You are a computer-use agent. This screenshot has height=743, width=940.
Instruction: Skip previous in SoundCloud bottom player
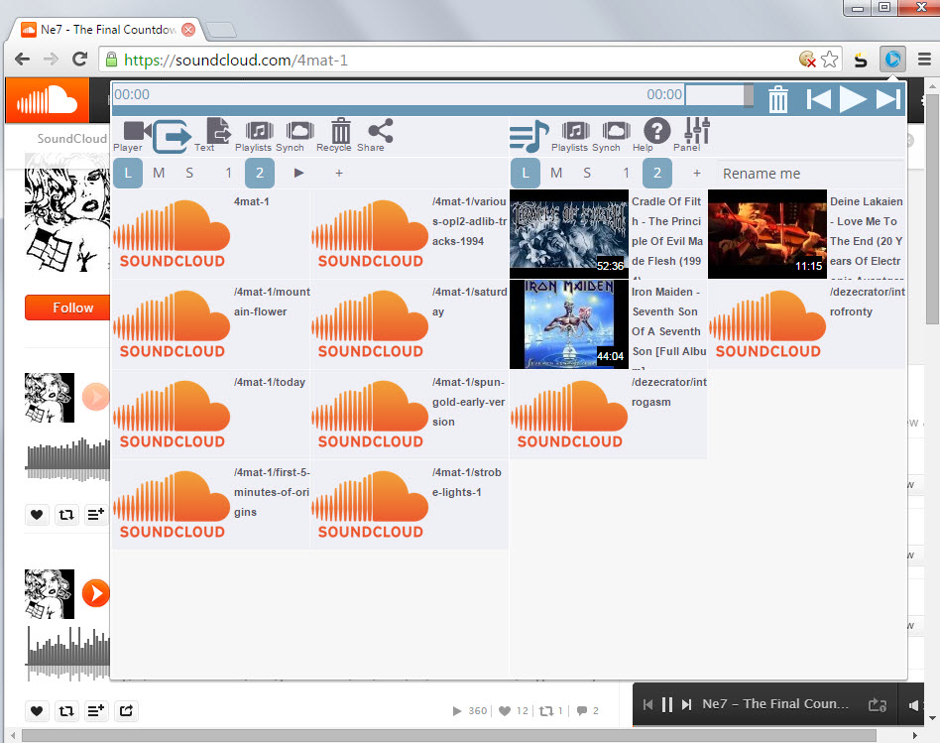pos(647,704)
